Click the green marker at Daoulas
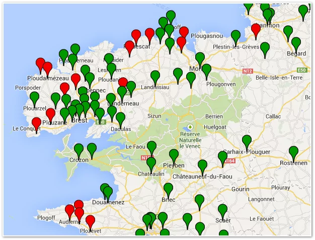The width and height of the screenshot is (315, 240). point(120,121)
